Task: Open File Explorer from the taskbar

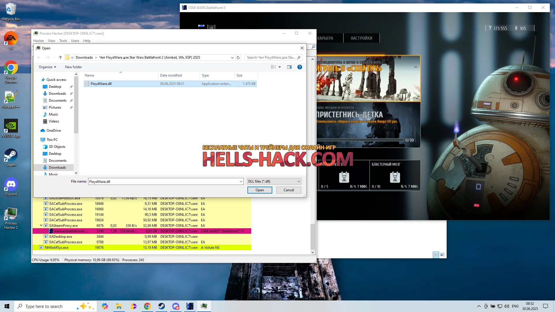Action: click(x=119, y=306)
